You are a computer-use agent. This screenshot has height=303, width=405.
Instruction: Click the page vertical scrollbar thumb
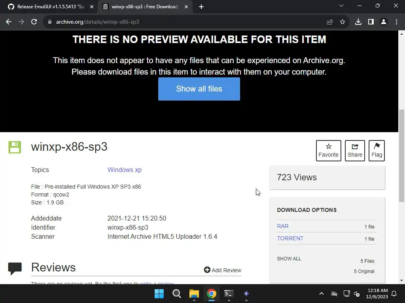(402, 156)
